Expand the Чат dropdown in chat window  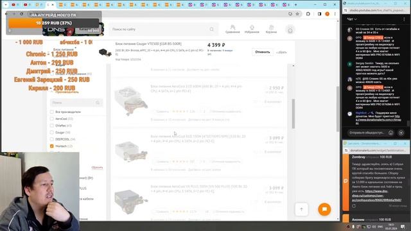(352, 19)
